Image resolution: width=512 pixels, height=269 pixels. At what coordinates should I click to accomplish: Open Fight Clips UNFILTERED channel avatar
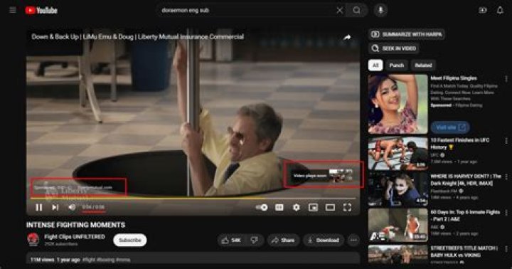pos(33,240)
